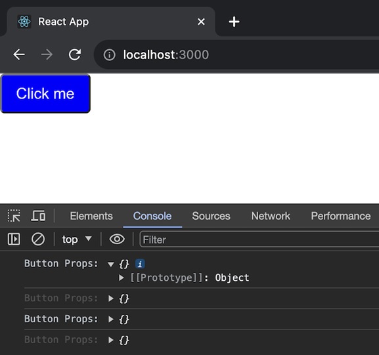View site information icon

[x=110, y=55]
